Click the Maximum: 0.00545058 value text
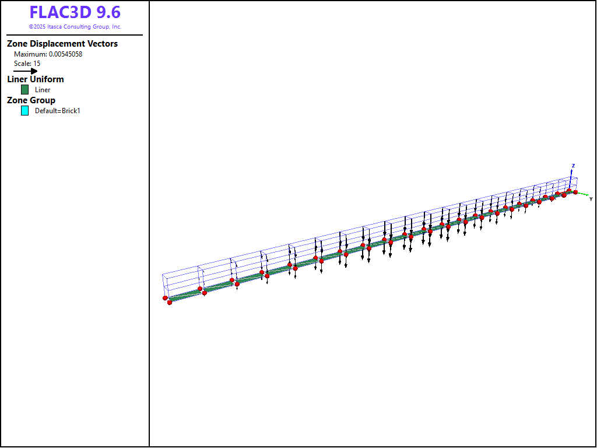Screen dimensions: 597x448 pos(48,54)
